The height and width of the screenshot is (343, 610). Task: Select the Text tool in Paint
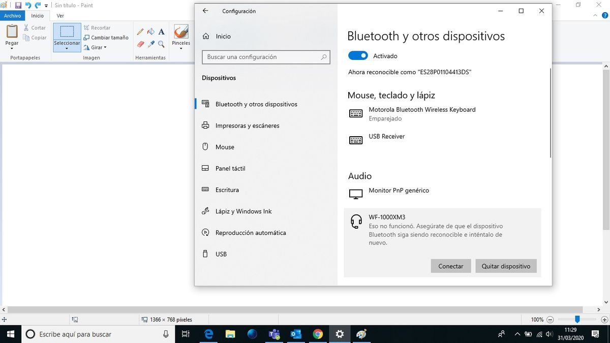click(161, 32)
